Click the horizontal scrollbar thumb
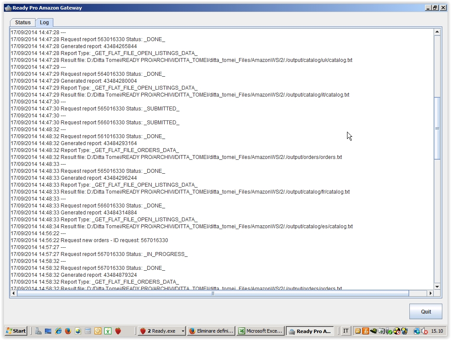This screenshot has width=451, height=340. point(213,293)
